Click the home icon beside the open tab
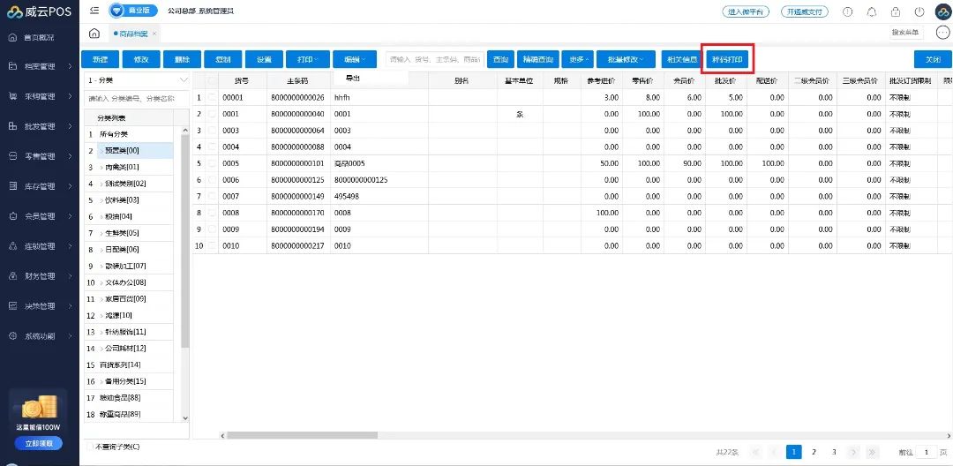The image size is (953, 466). click(94, 34)
